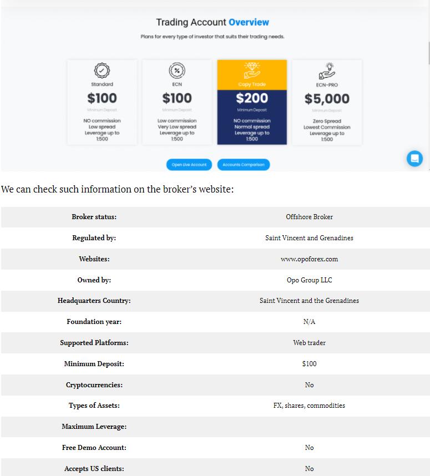Screen dimensions: 430x476
Task: Click the Standard account badge icon
Action: click(102, 70)
